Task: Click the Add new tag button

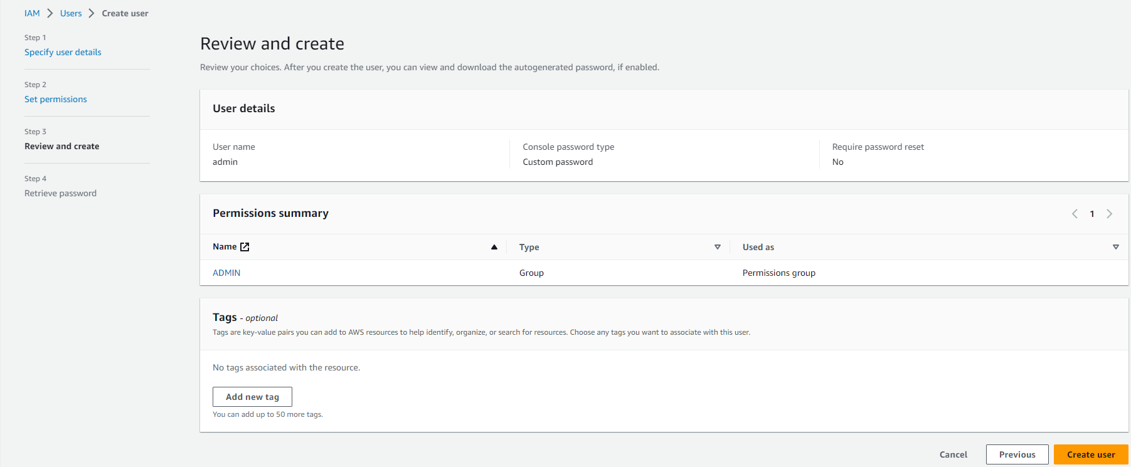Action: click(x=252, y=397)
